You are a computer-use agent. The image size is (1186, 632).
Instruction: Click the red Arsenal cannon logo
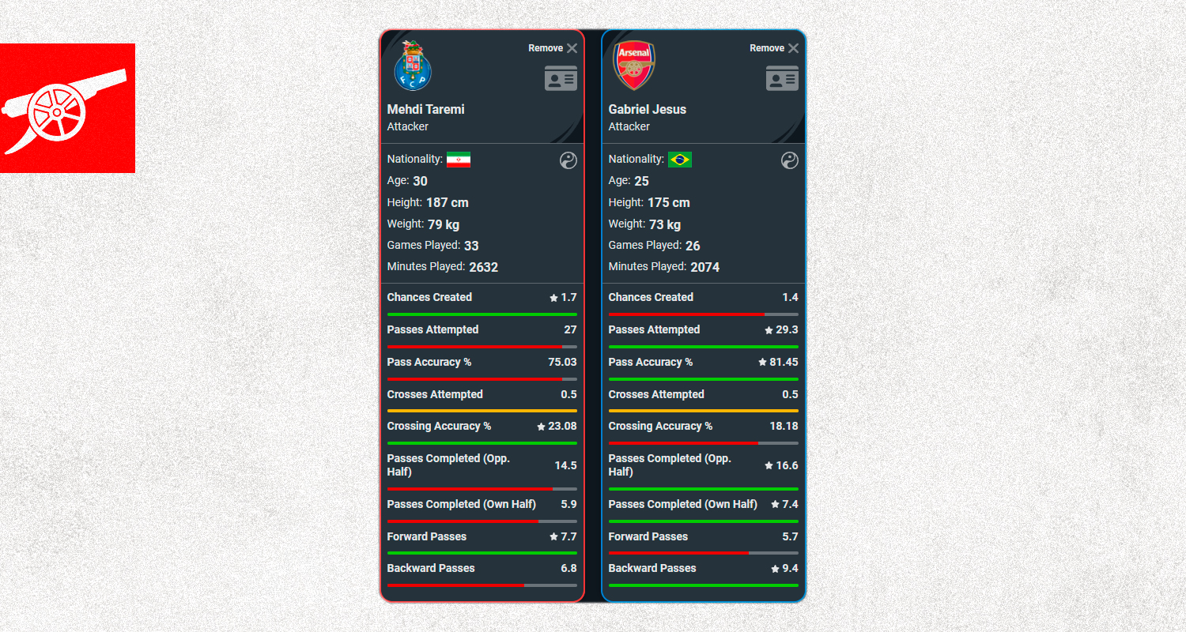(x=67, y=108)
